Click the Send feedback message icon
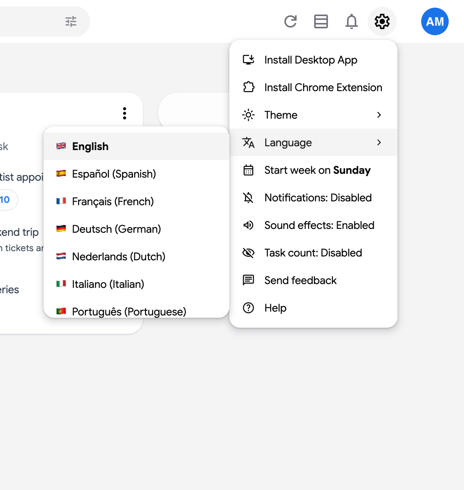 point(248,280)
